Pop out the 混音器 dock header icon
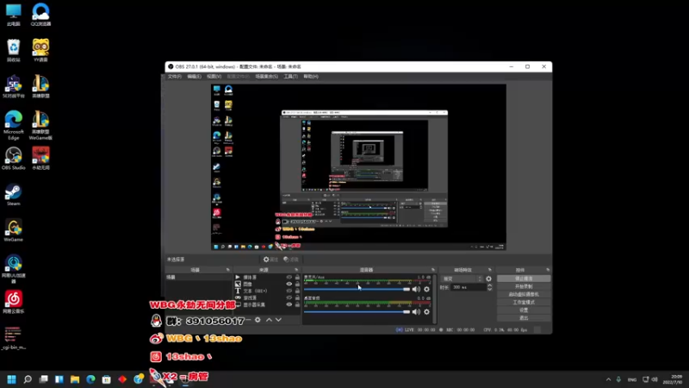Image resolution: width=689 pixels, height=388 pixels. 433,270
